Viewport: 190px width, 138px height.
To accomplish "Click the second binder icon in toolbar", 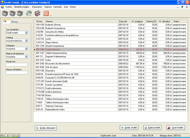I will (x=13, y=13).
